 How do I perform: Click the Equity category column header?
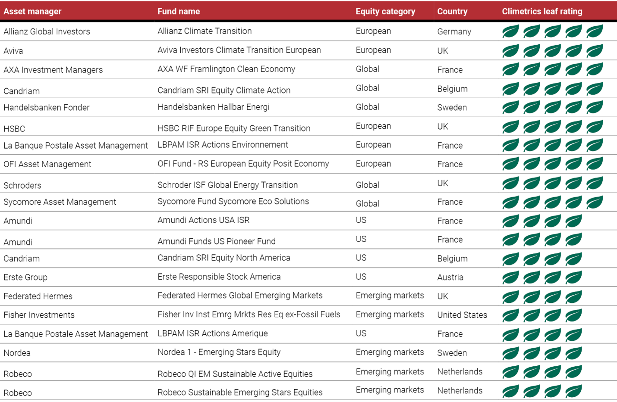(385, 12)
